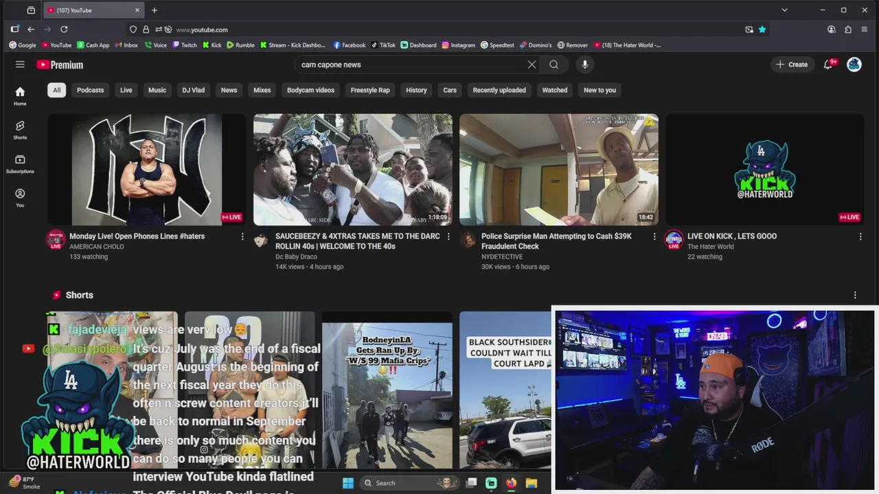Open the notifications bell
879x494 pixels.
click(x=829, y=64)
